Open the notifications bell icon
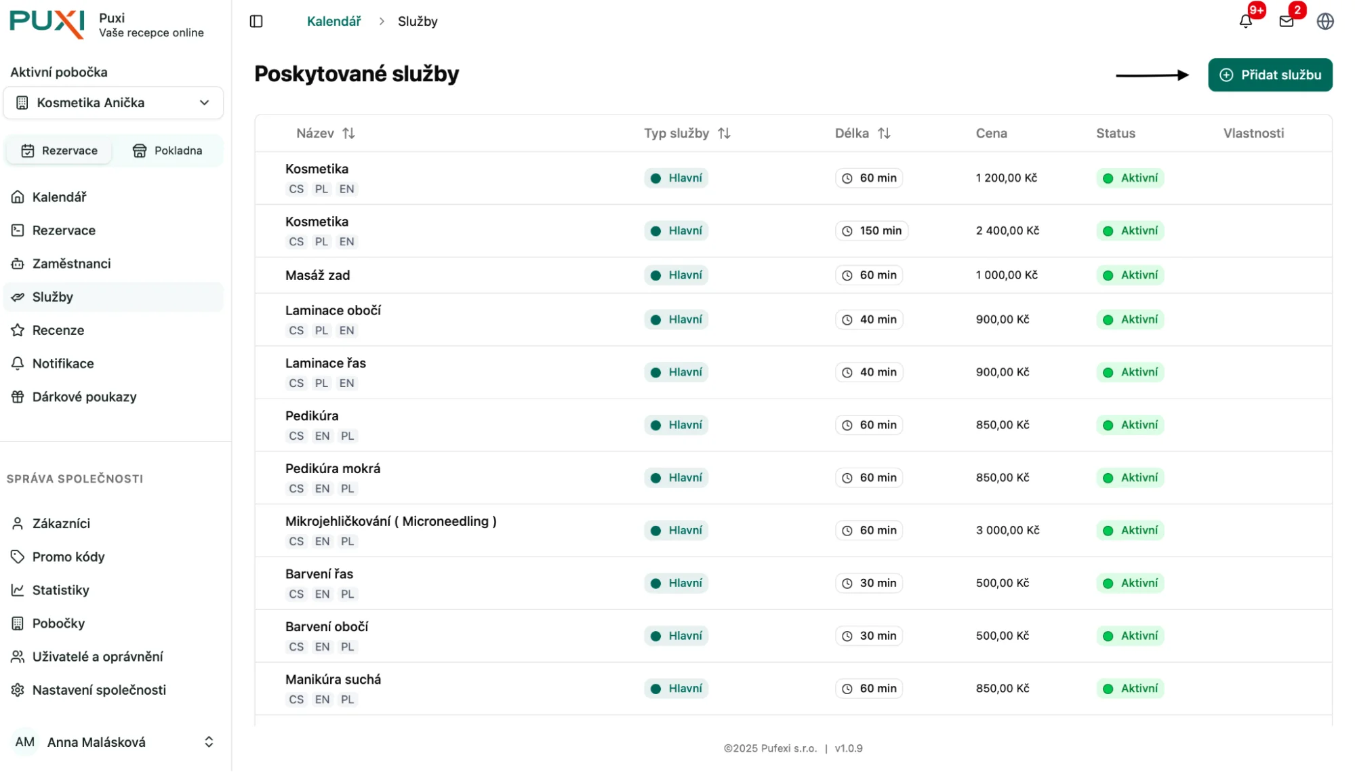 [1245, 22]
